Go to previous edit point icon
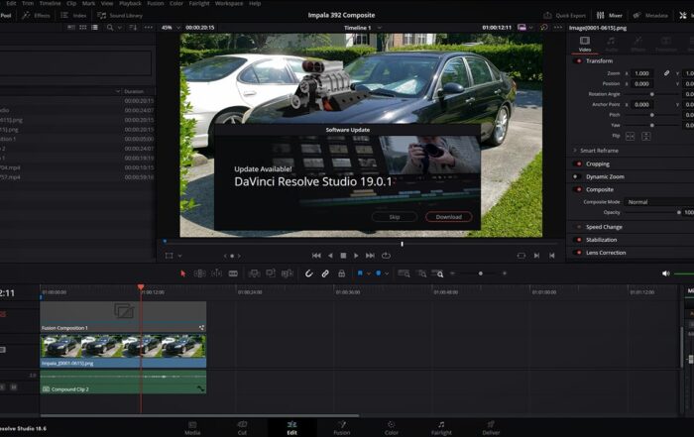The height and width of the screenshot is (437, 694). [552, 256]
